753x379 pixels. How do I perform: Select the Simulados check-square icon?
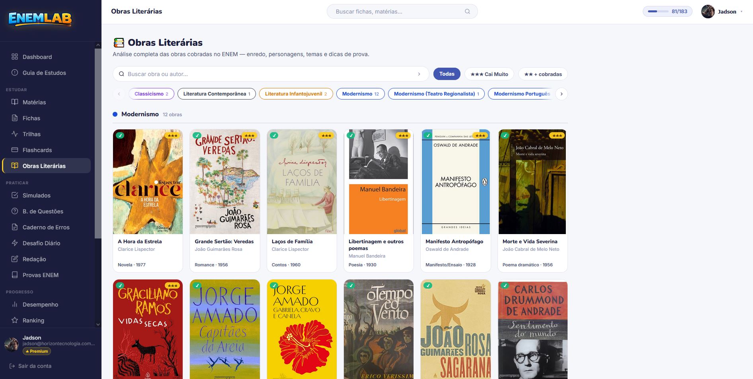15,195
